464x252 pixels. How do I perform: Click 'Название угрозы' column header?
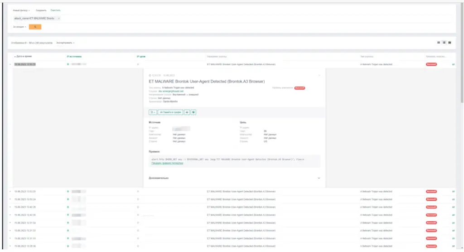(217, 56)
